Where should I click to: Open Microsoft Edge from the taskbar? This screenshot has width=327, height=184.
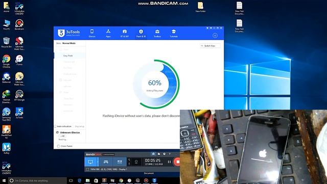point(79,180)
